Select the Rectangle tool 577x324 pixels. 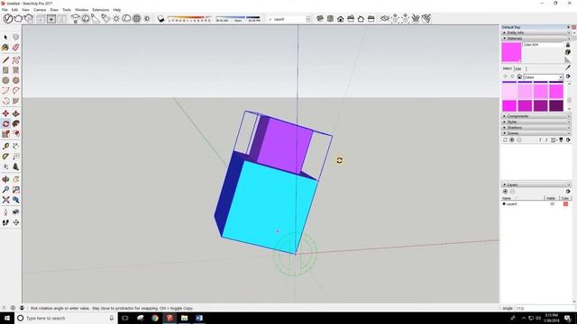click(5, 70)
